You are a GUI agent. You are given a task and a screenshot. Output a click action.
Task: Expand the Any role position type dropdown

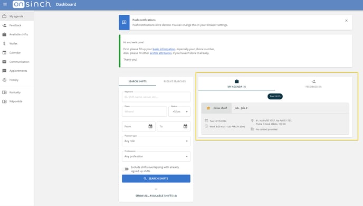(x=156, y=141)
